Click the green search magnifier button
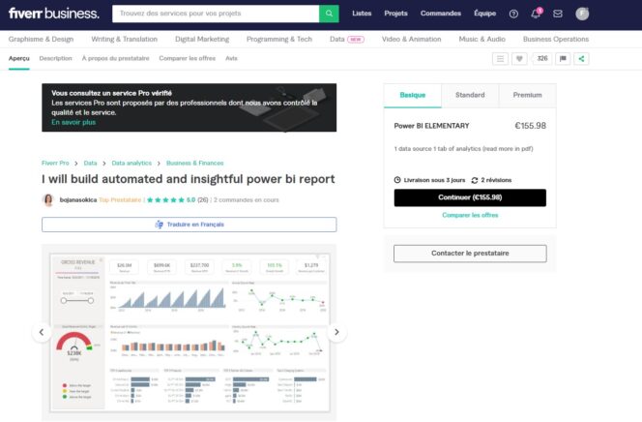This screenshot has height=422, width=642. tap(330, 14)
